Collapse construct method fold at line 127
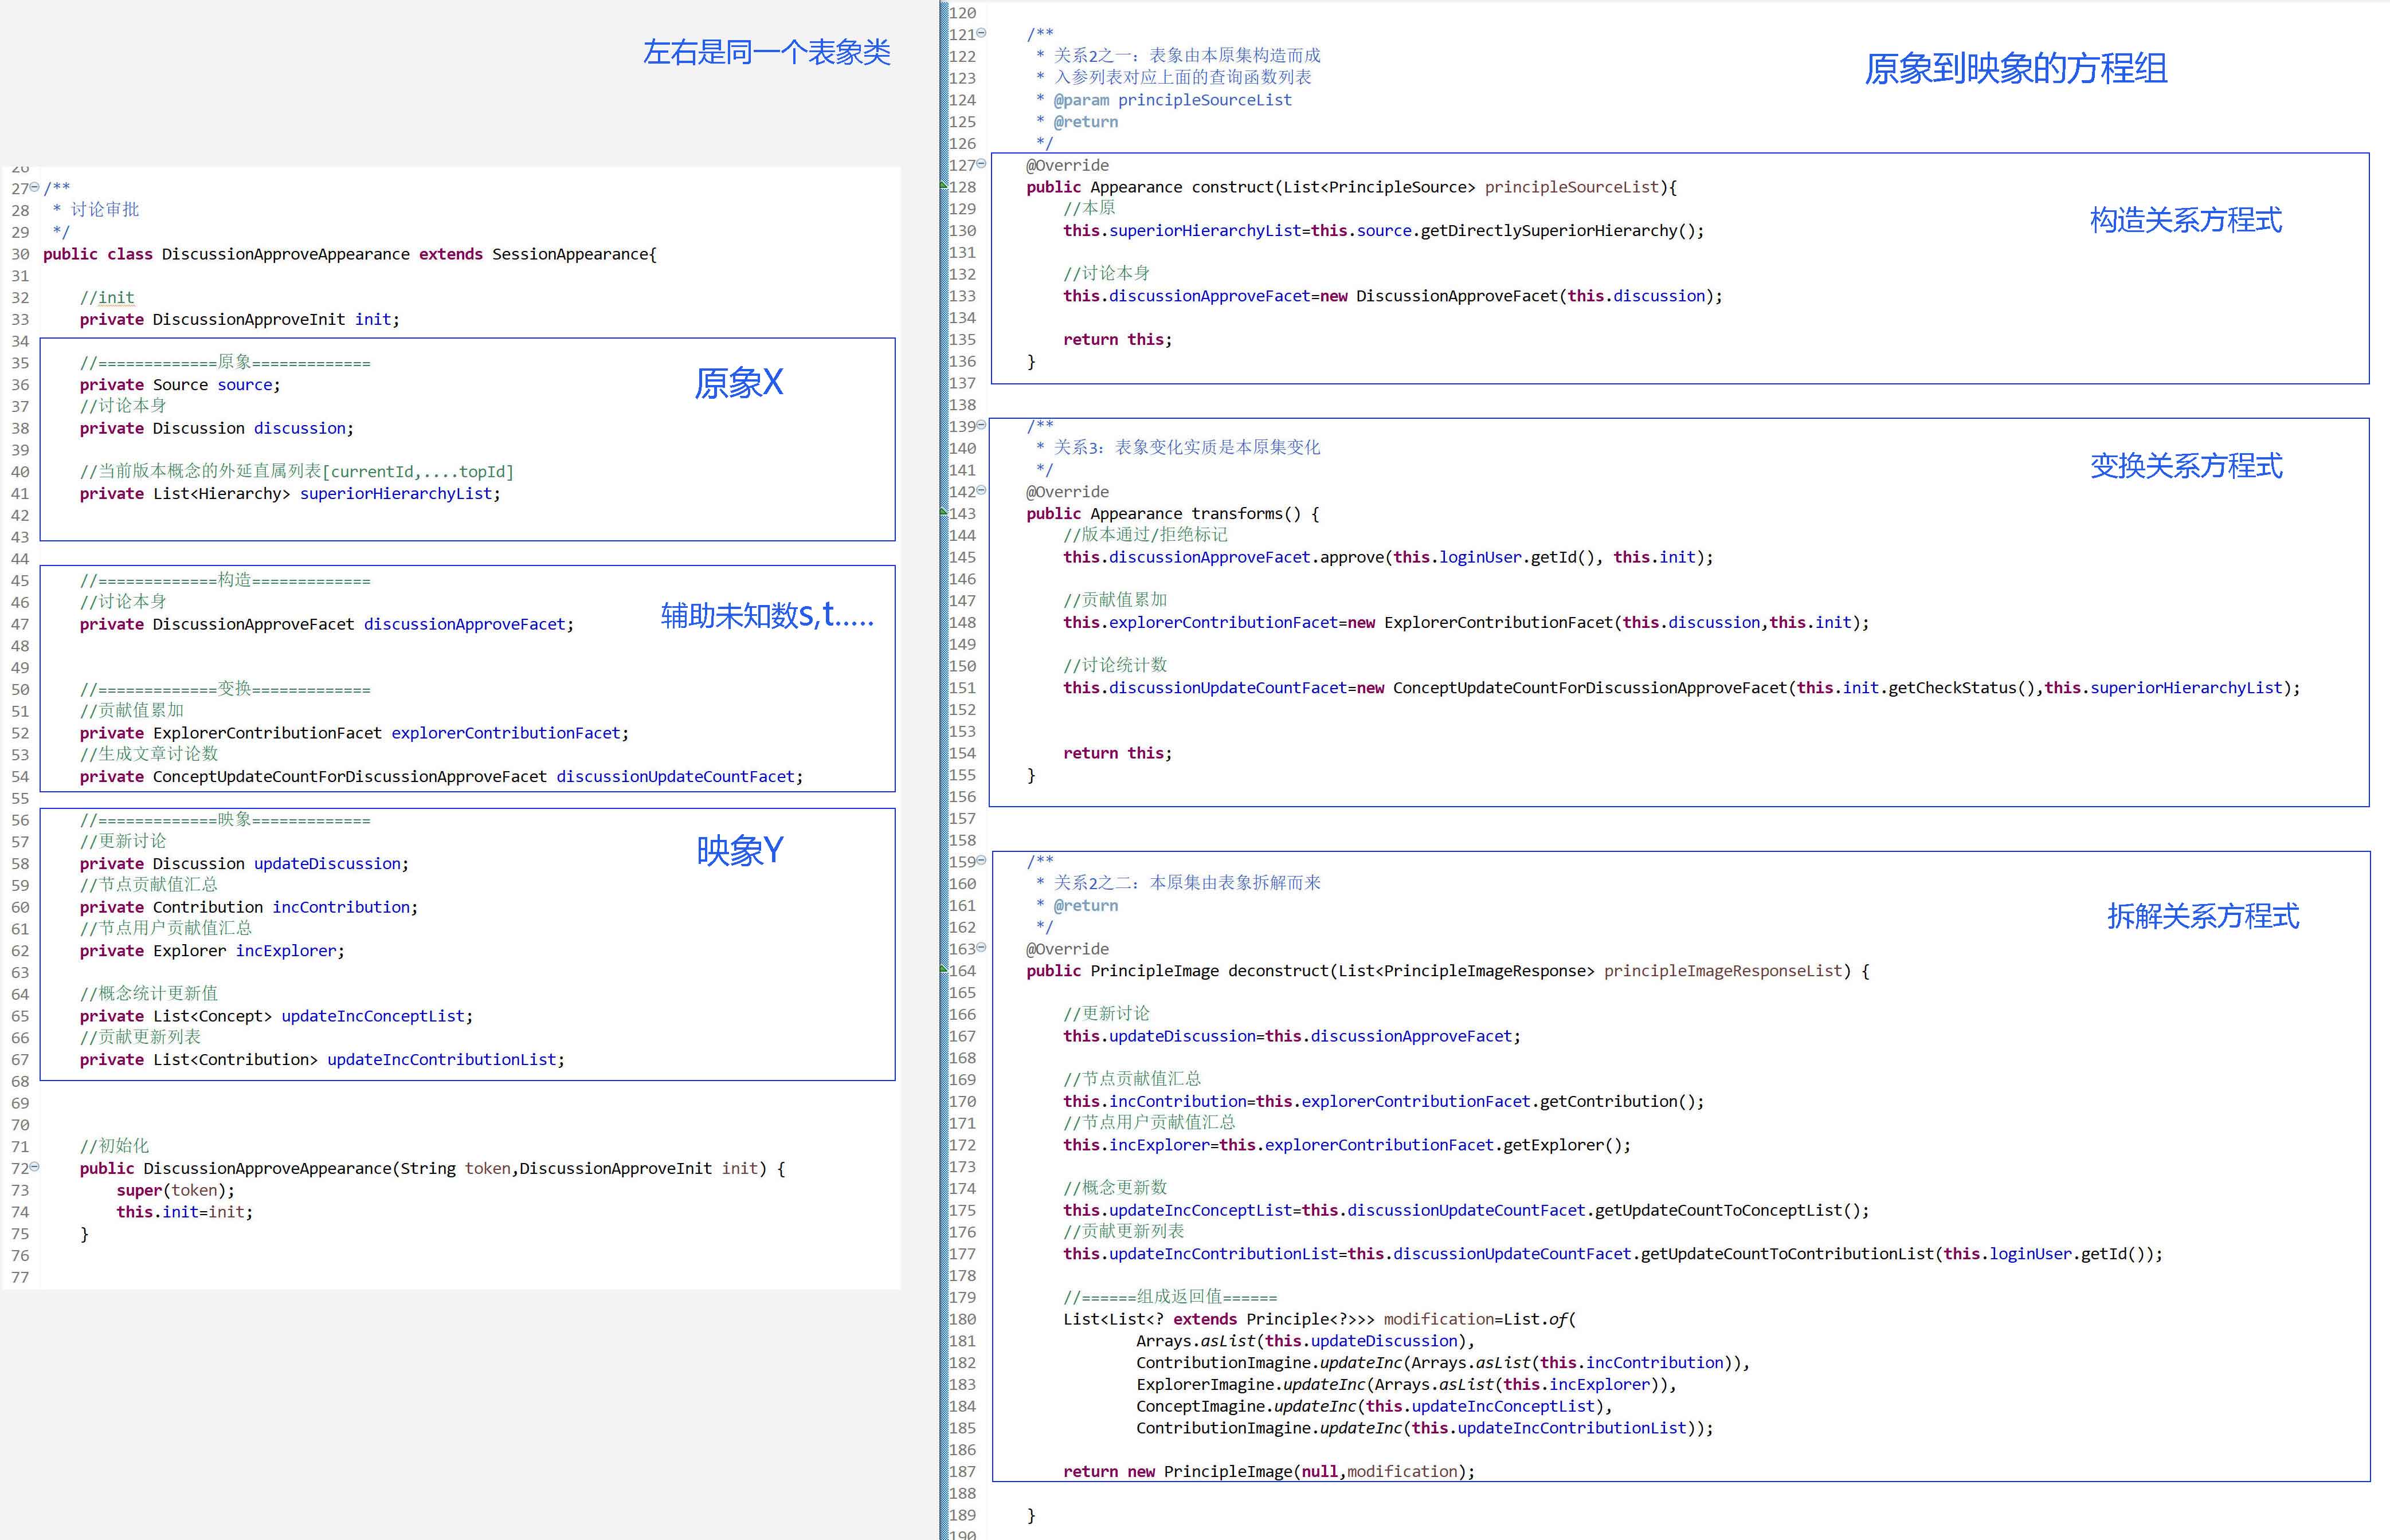The width and height of the screenshot is (2390, 1540). (x=981, y=164)
